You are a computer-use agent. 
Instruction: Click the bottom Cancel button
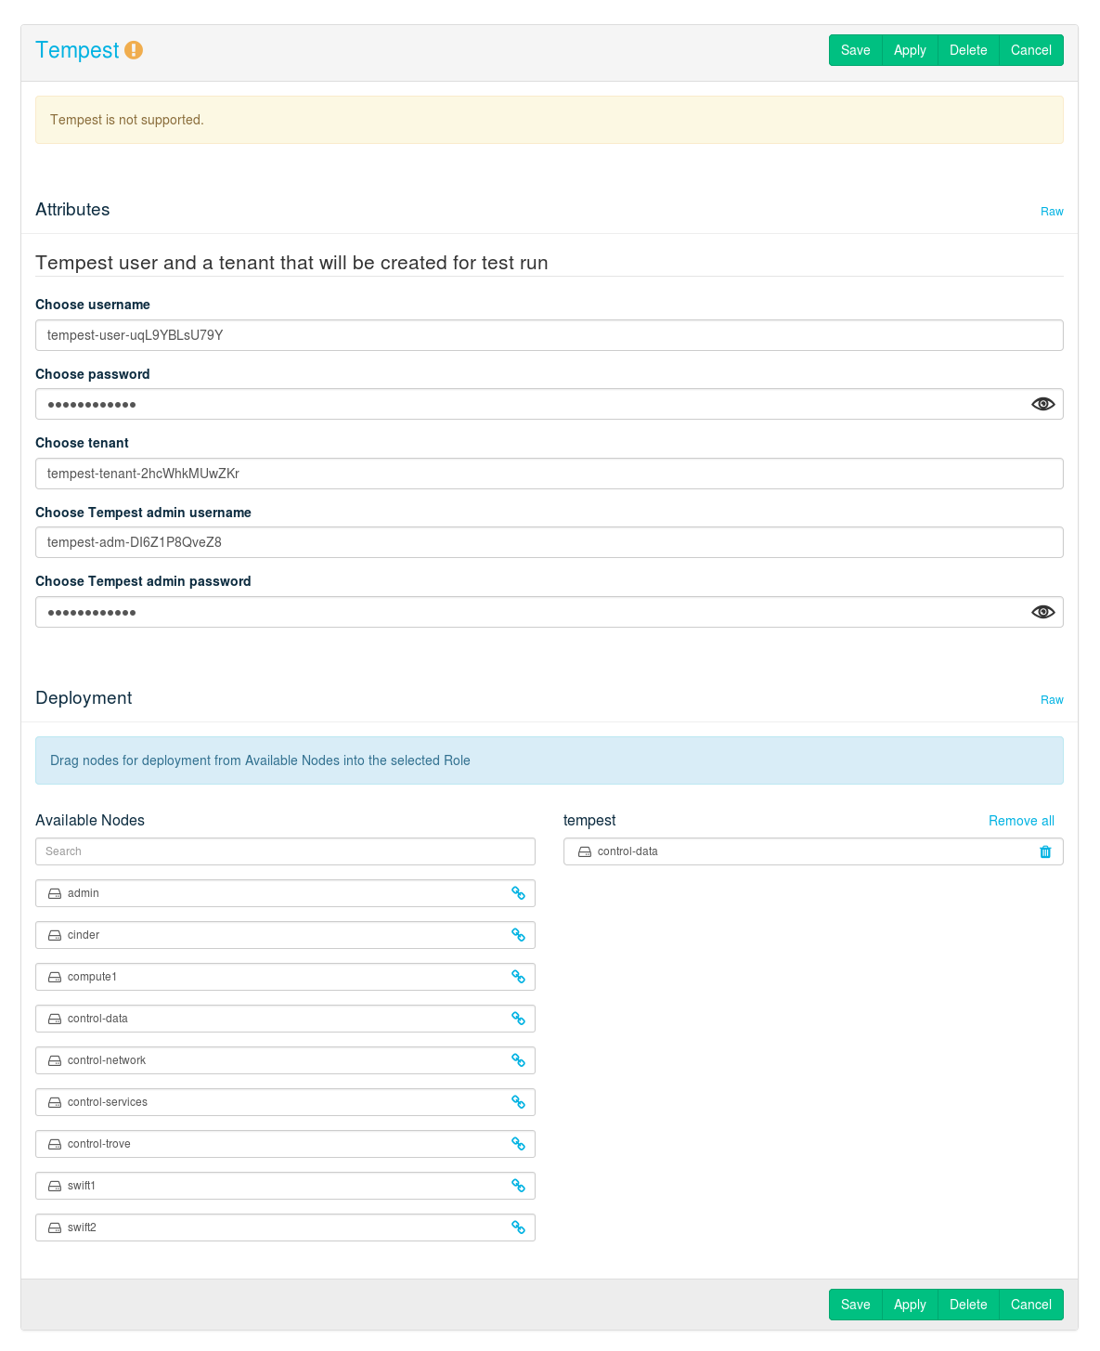(1030, 1305)
